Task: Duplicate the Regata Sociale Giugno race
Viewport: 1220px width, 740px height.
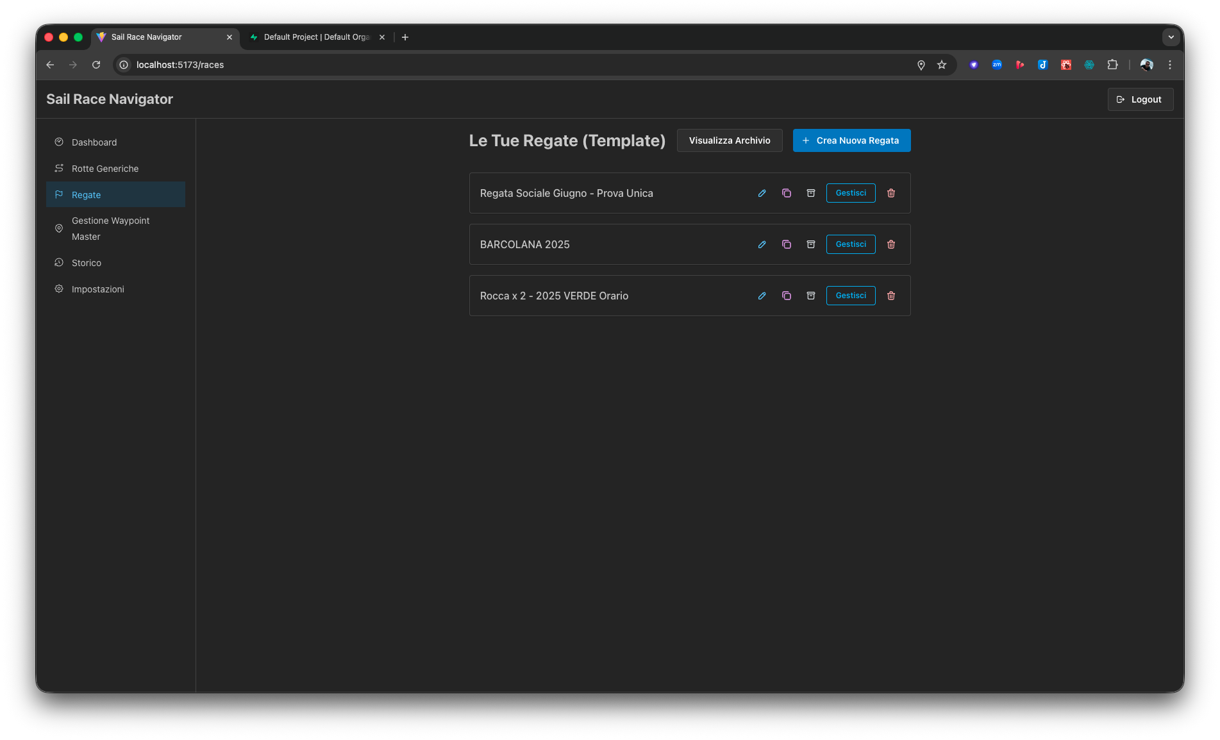Action: pyautogui.click(x=786, y=193)
